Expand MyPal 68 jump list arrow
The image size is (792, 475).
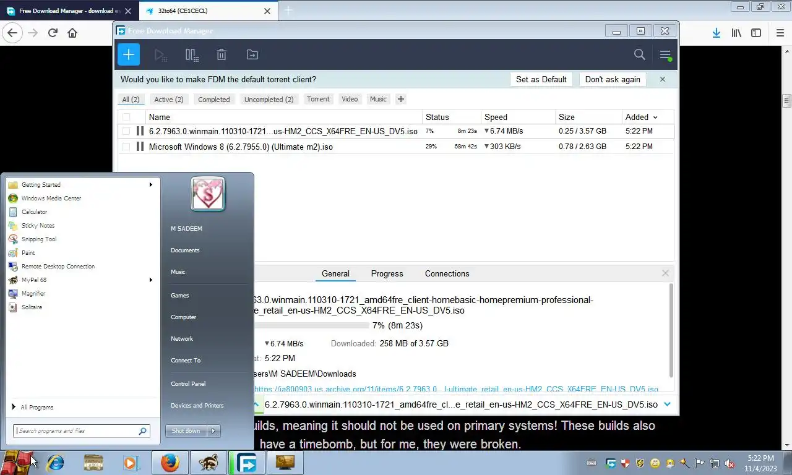tap(150, 280)
